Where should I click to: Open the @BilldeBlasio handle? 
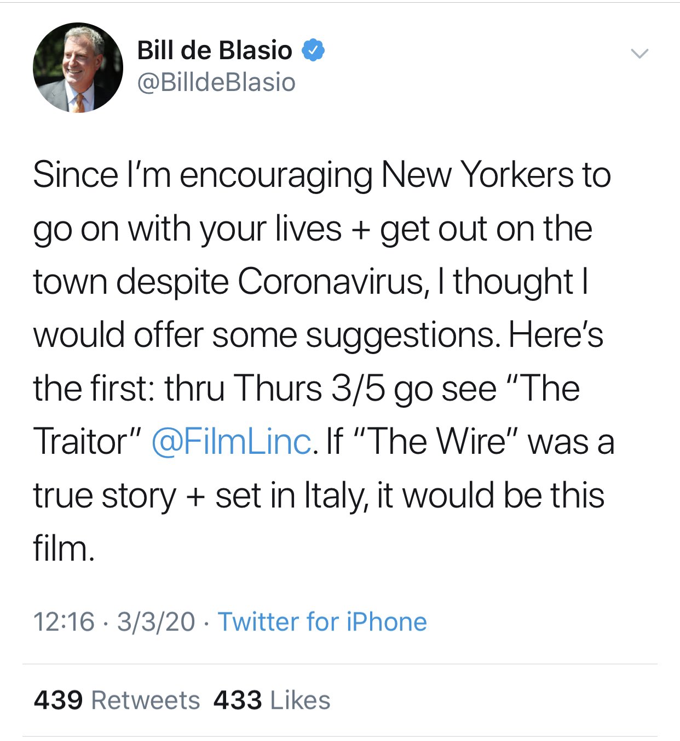click(216, 82)
